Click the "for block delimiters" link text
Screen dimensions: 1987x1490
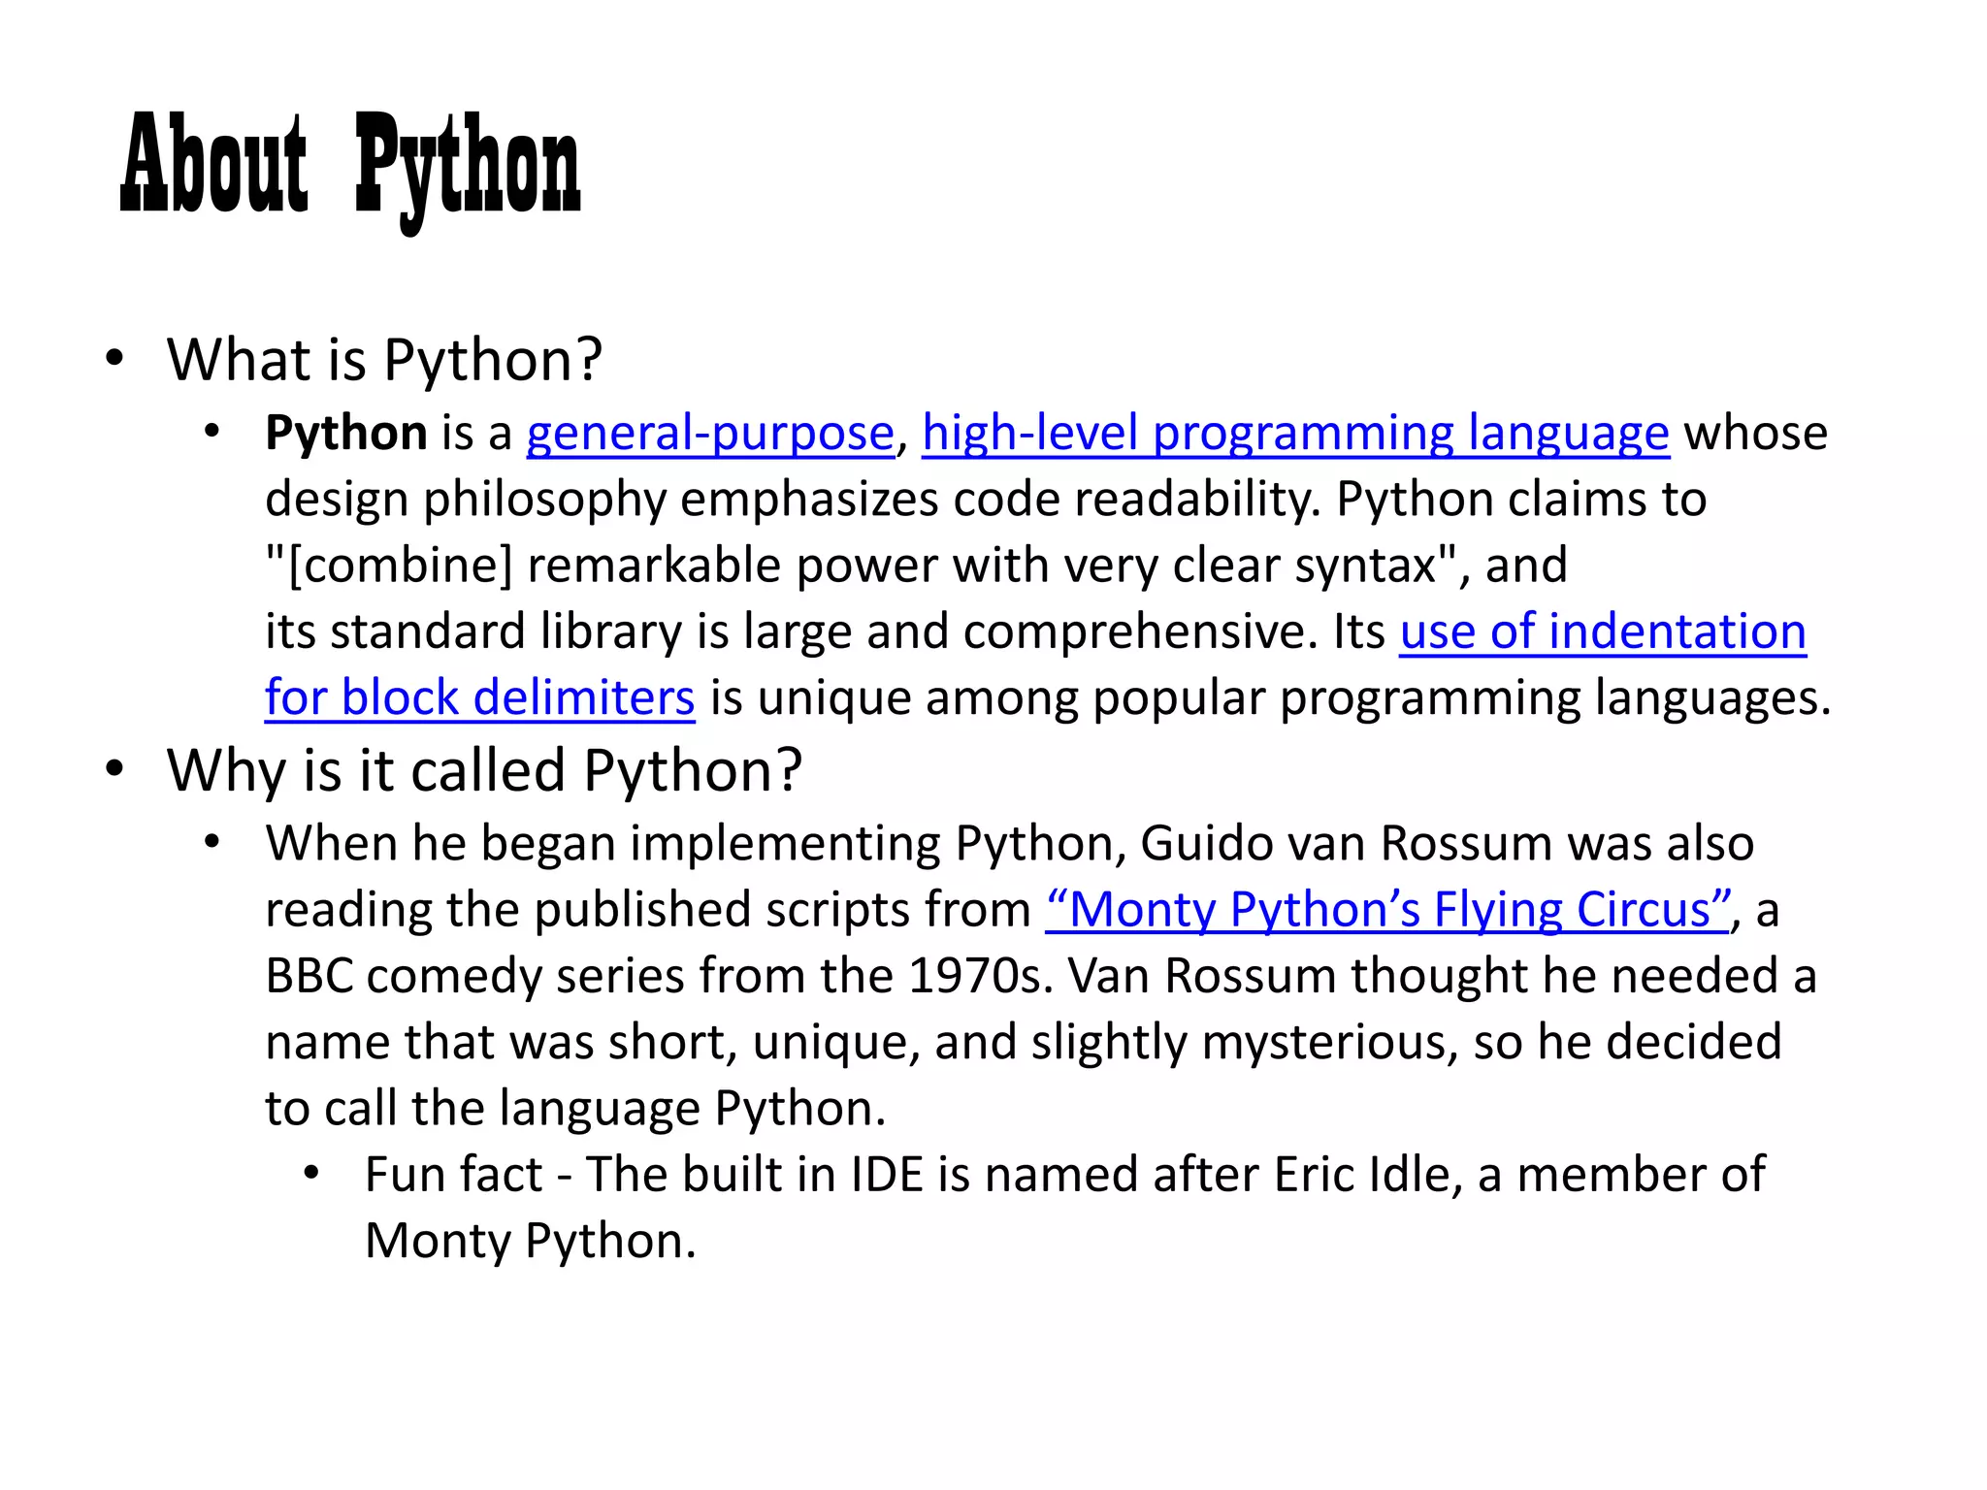(479, 697)
